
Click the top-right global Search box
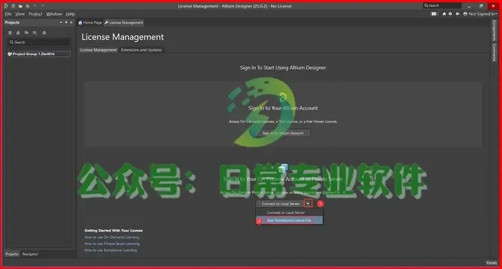coord(442,5)
